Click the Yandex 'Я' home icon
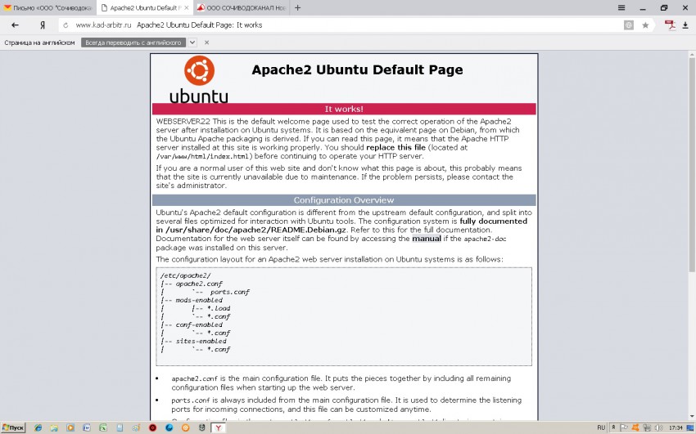Image resolution: width=696 pixels, height=434 pixels. [42, 25]
